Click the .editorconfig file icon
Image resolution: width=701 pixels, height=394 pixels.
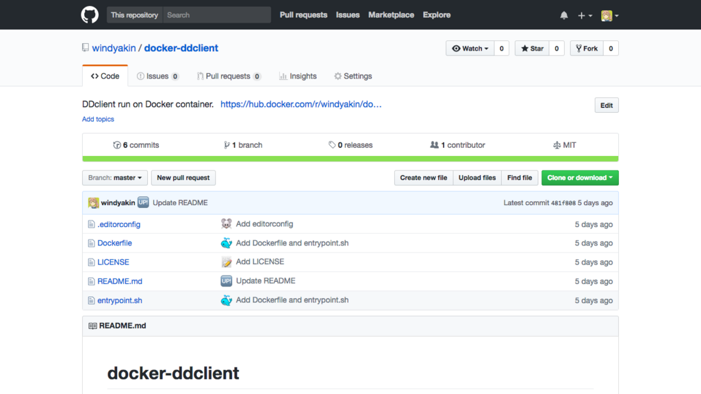(x=91, y=224)
